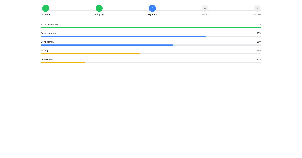Click the Development task title
Image resolution: width=302 pixels, height=158 pixels.
point(48,42)
